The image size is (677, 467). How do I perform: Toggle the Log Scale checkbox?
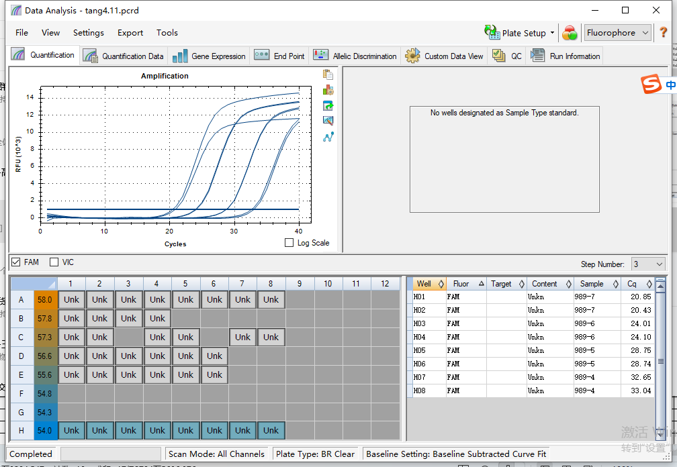[x=289, y=243]
